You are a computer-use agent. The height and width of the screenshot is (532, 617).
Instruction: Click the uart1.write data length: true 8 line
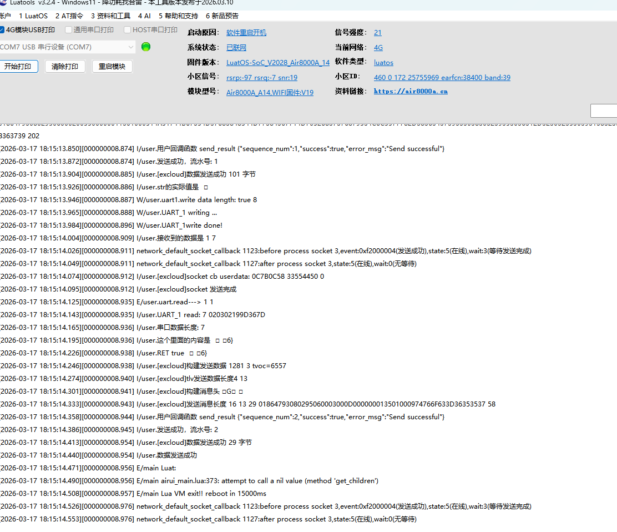[x=129, y=200]
